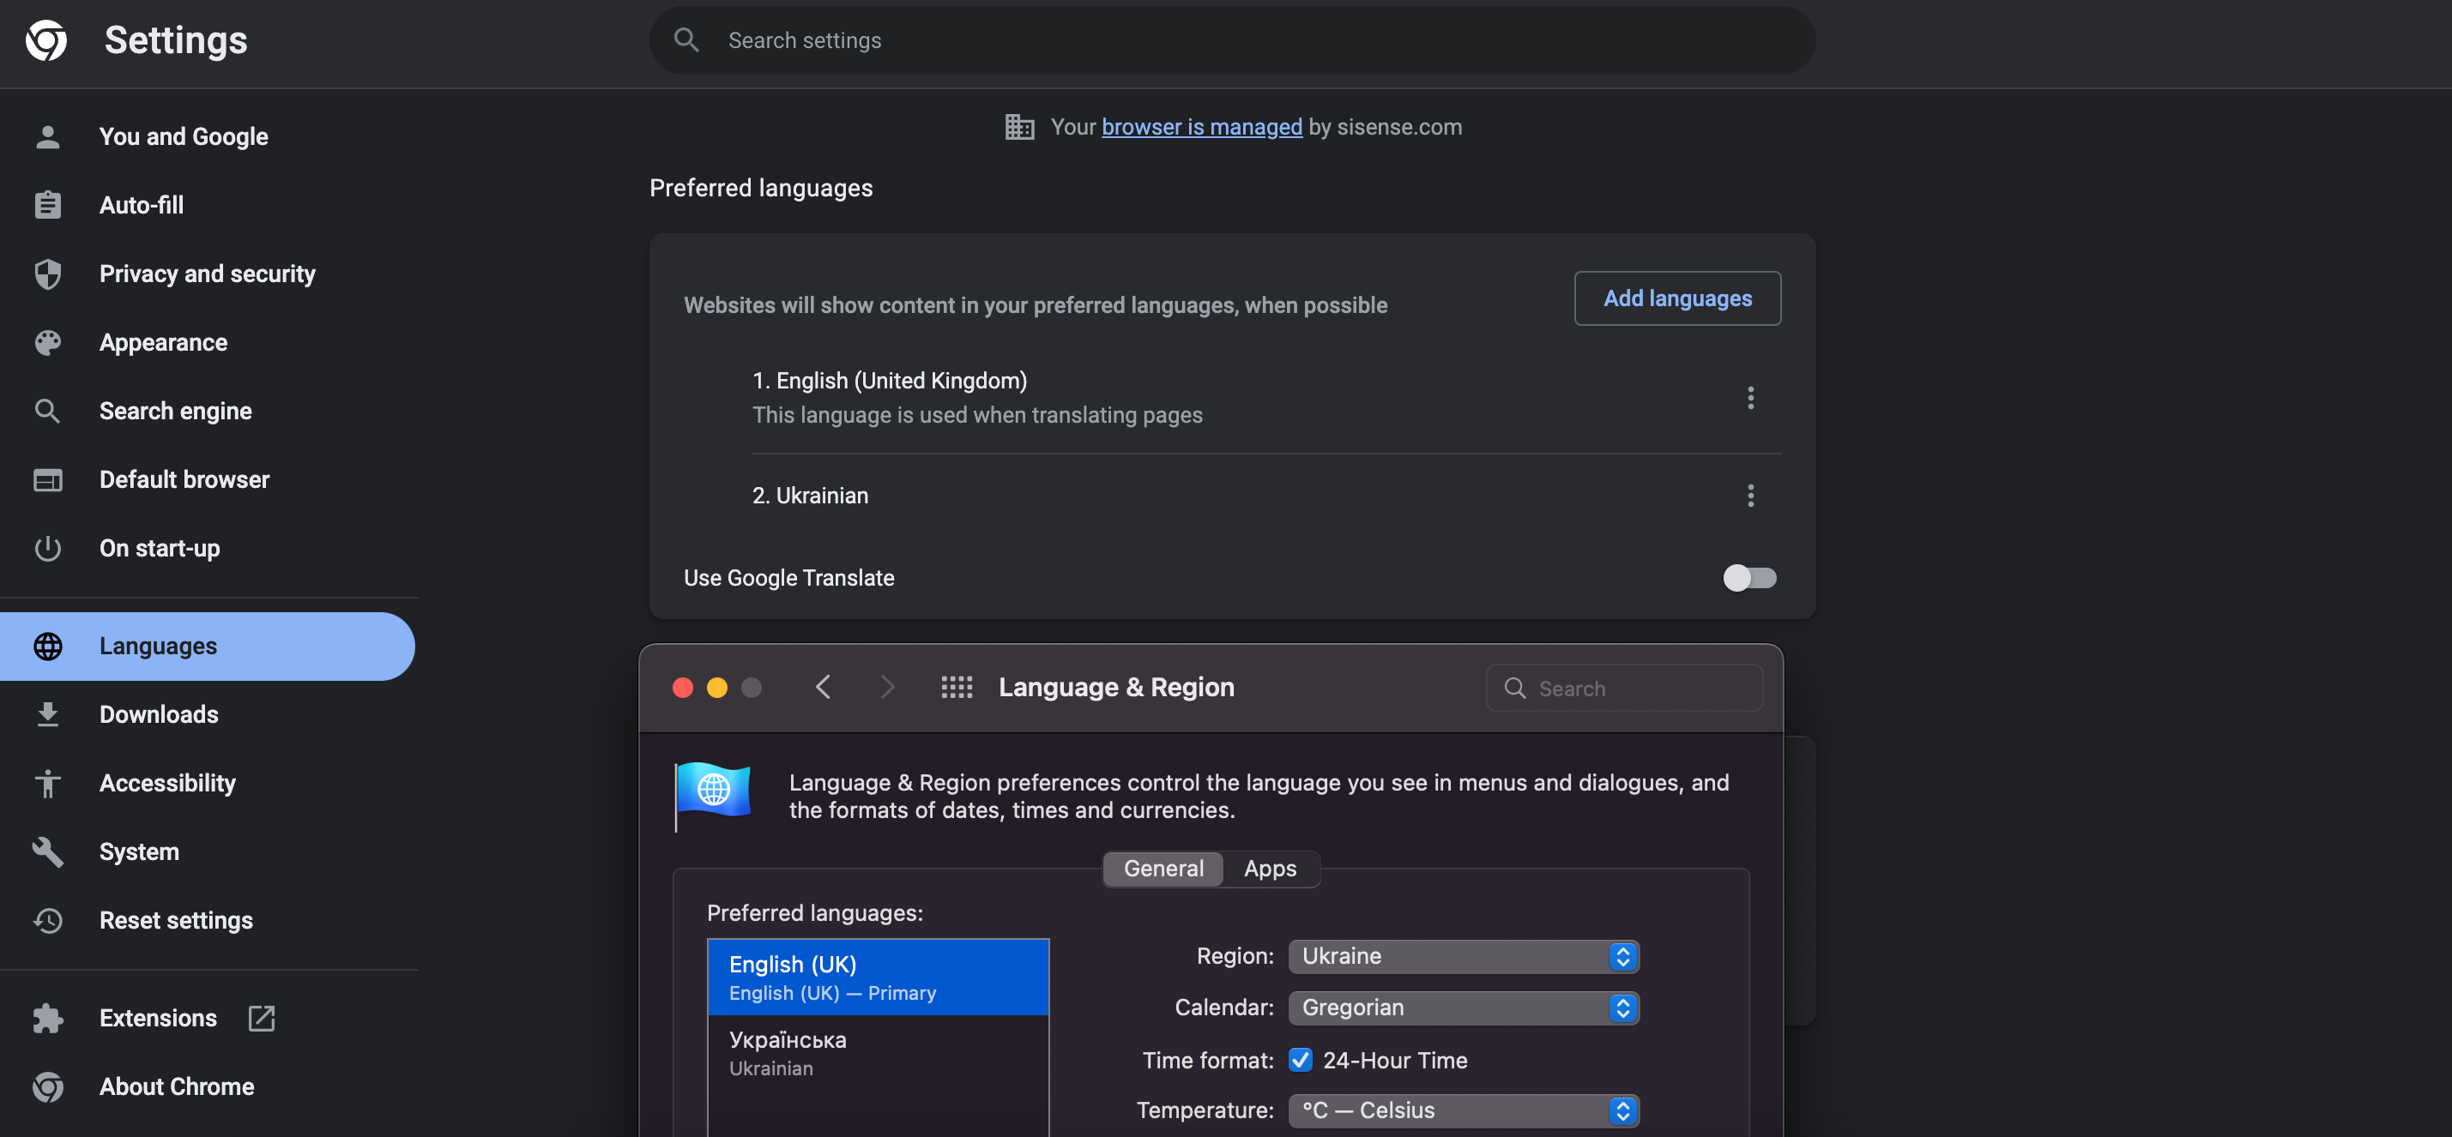Open Downloads via the download icon

pos(47,714)
